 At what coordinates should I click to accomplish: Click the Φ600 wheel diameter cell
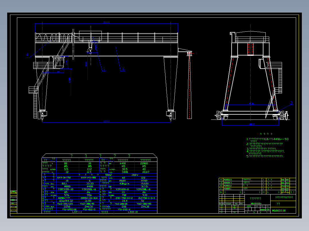[x=122, y=180]
